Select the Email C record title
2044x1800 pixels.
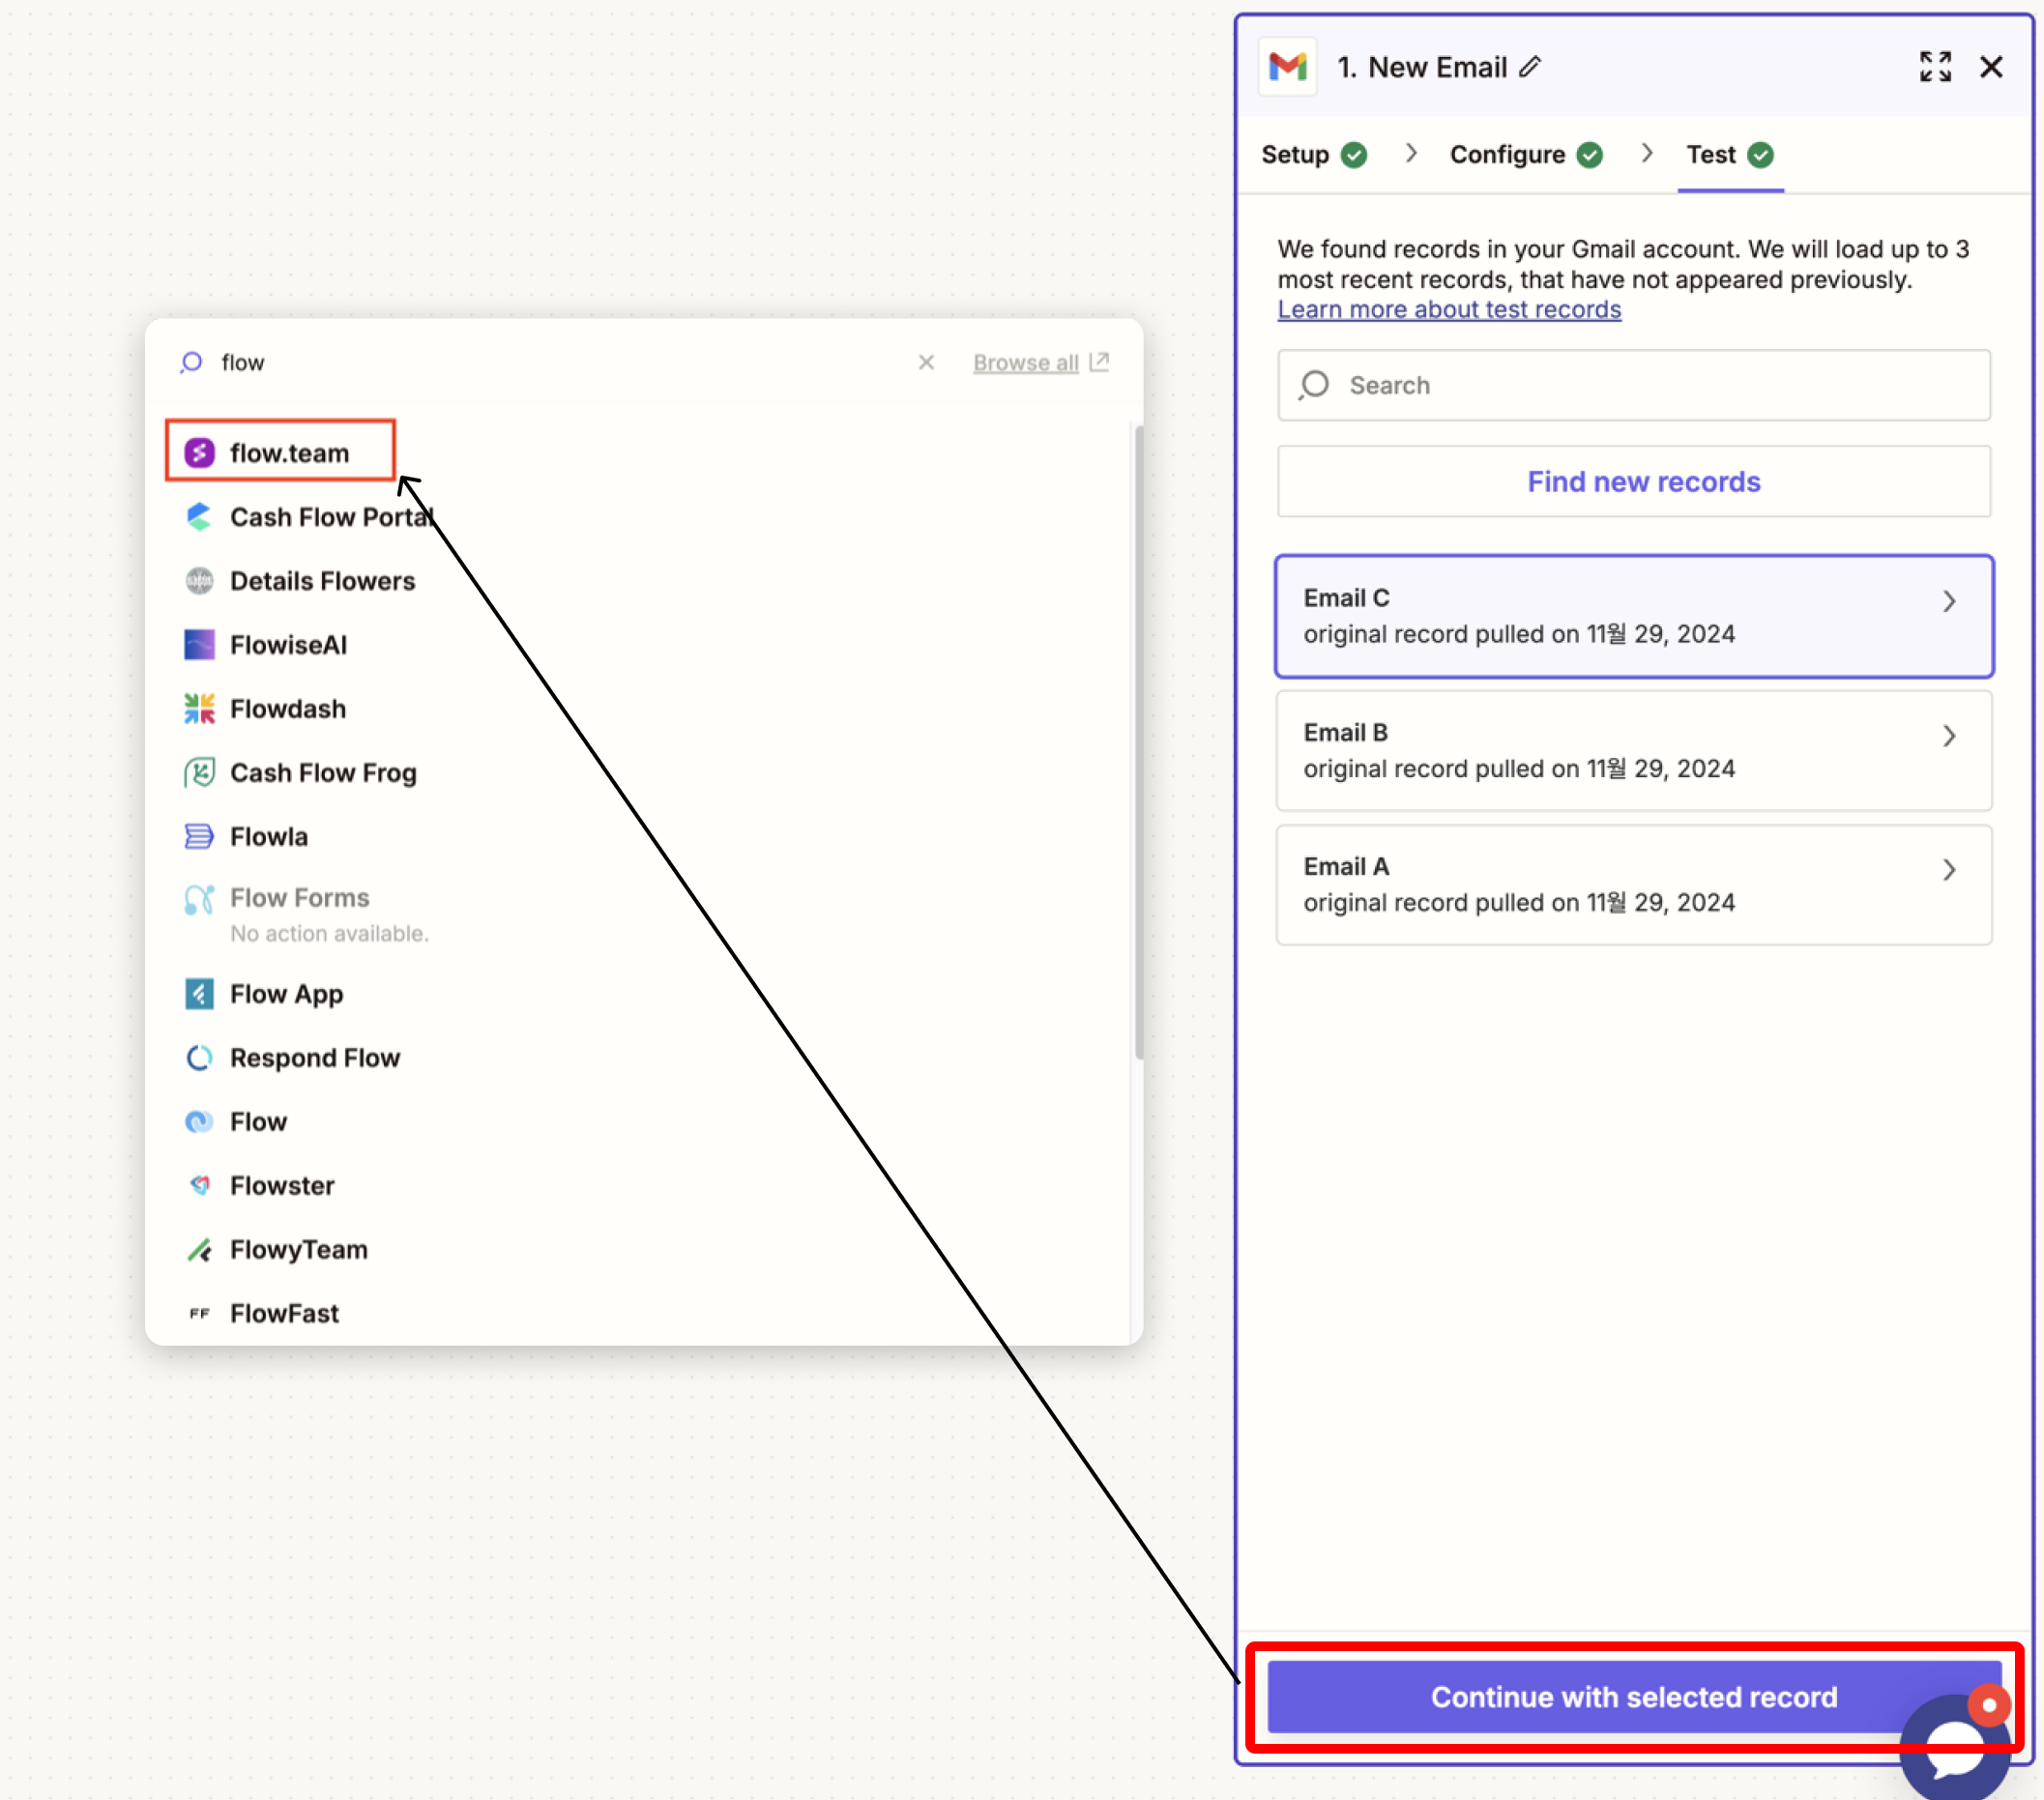tap(1346, 598)
